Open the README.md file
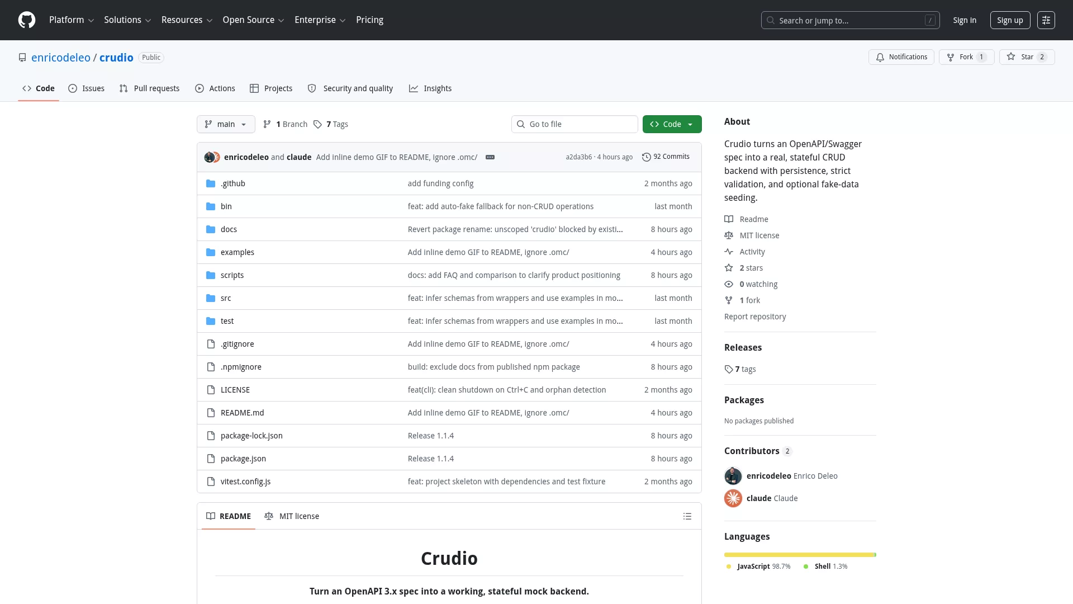This screenshot has height=604, width=1073. (243, 413)
